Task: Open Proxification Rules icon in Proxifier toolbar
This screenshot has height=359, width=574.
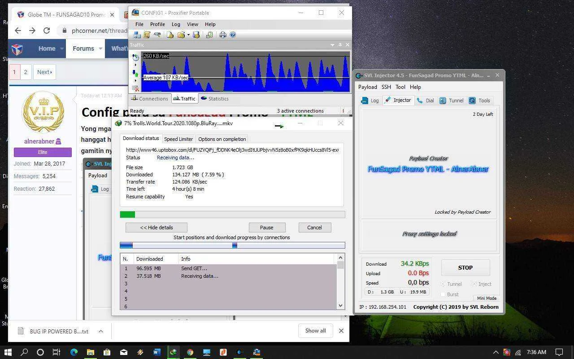Action: click(147, 35)
